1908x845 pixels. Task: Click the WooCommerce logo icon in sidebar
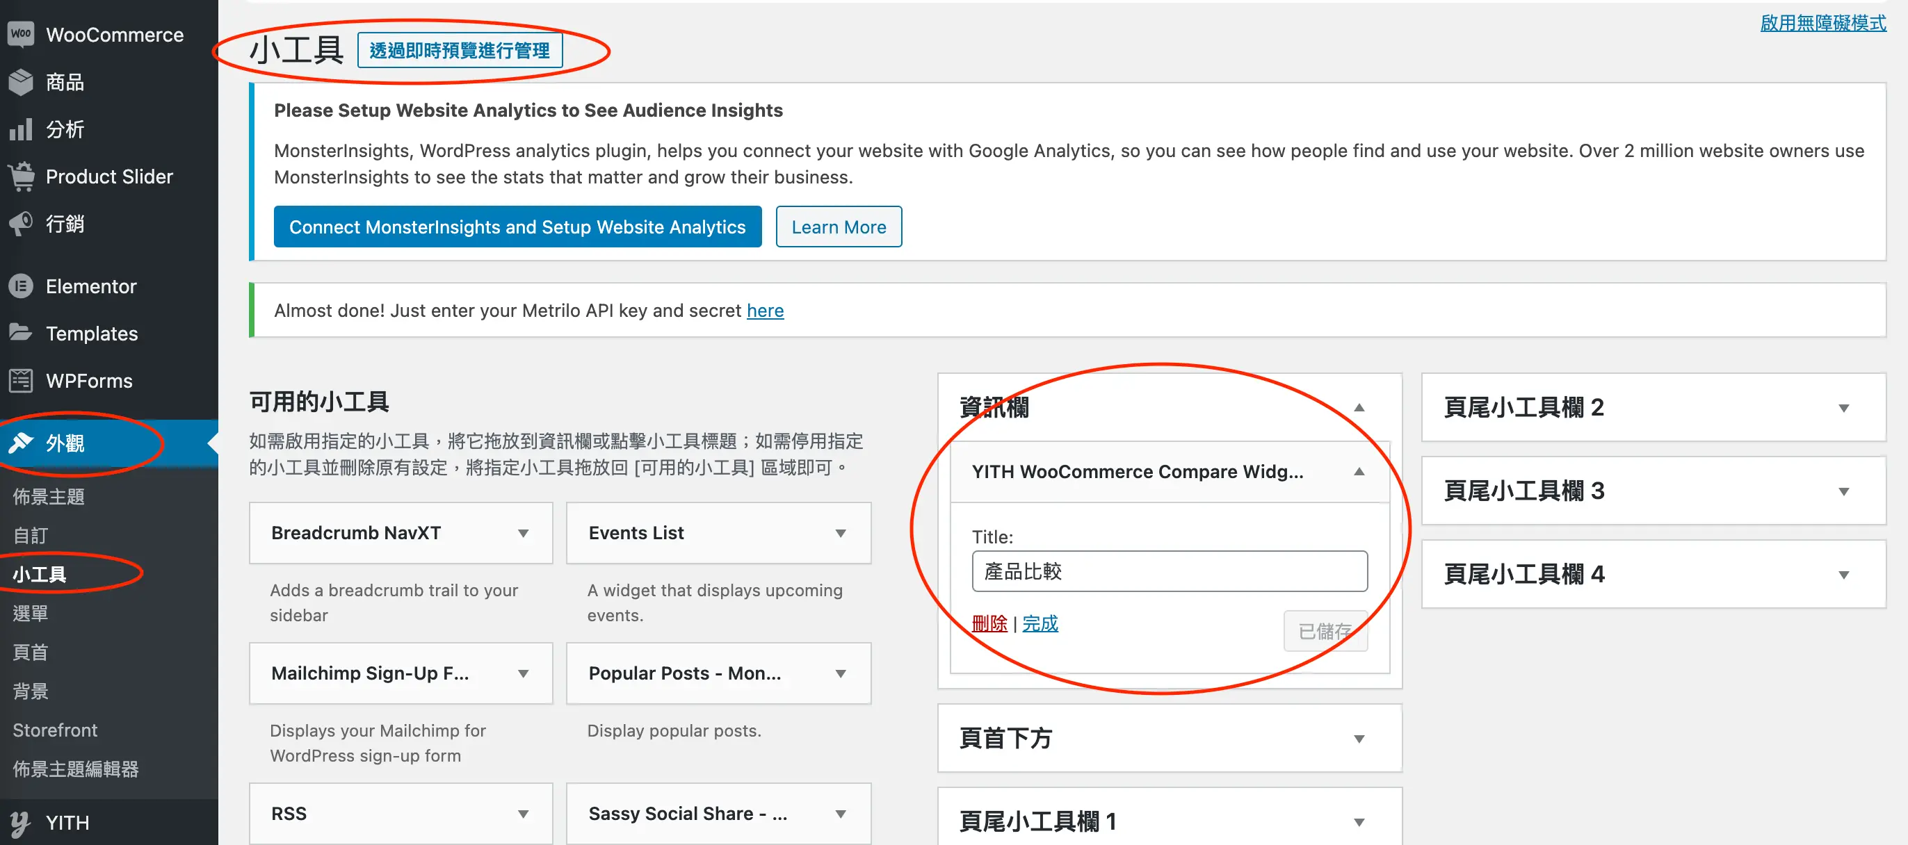21,34
